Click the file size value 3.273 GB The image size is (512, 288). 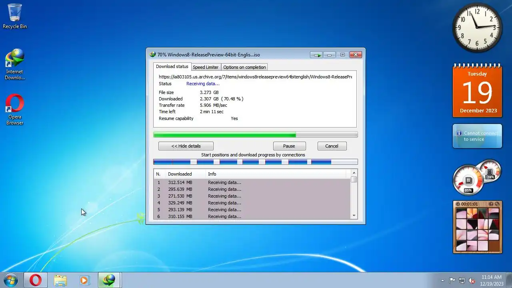coord(209,92)
